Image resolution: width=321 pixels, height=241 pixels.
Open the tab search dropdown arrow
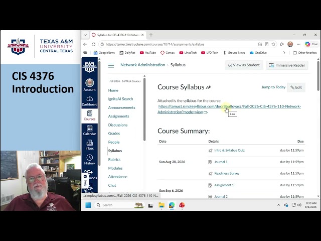point(85,35)
